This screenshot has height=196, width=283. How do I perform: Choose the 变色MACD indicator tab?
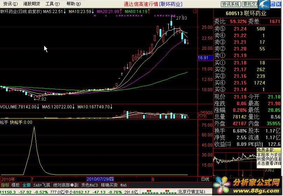[89, 185]
